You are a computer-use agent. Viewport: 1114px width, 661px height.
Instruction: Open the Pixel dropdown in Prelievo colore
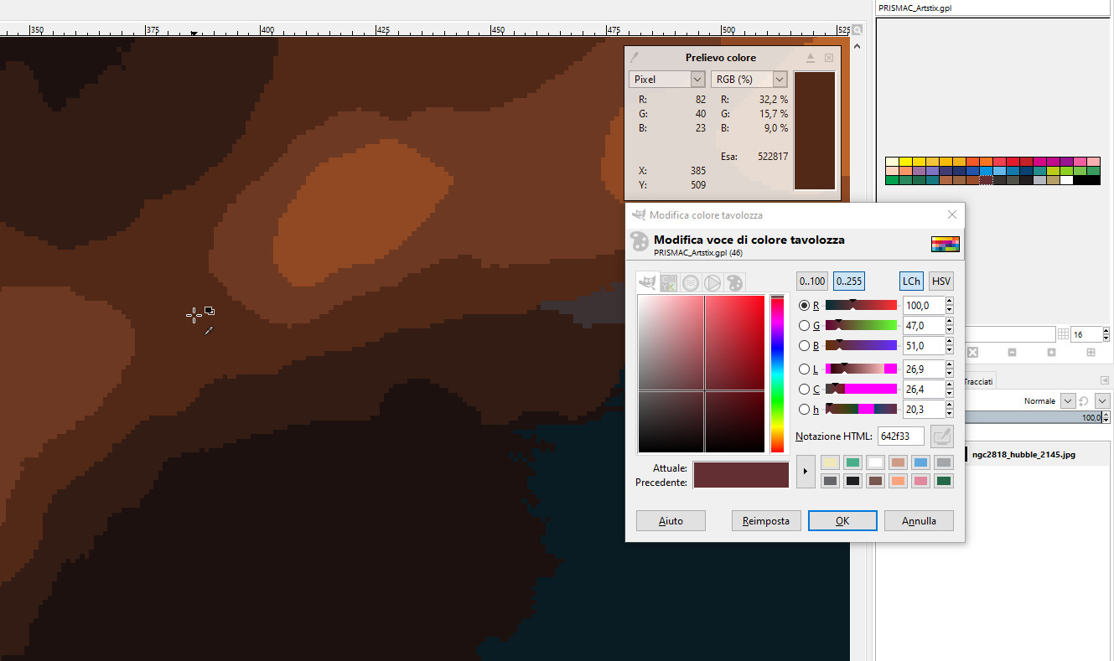pos(667,79)
